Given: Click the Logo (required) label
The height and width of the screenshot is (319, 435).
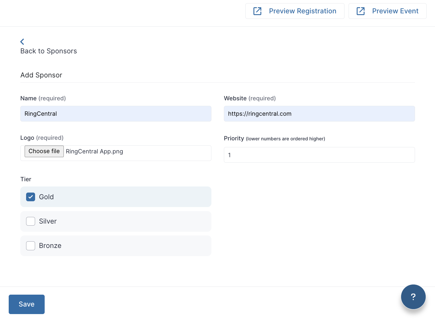Looking at the screenshot, I should pyautogui.click(x=42, y=138).
